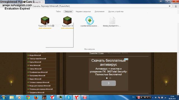Screen dimensions: 179x100
Task: Select the Загрузки tab
Action: click(x=68, y=12)
